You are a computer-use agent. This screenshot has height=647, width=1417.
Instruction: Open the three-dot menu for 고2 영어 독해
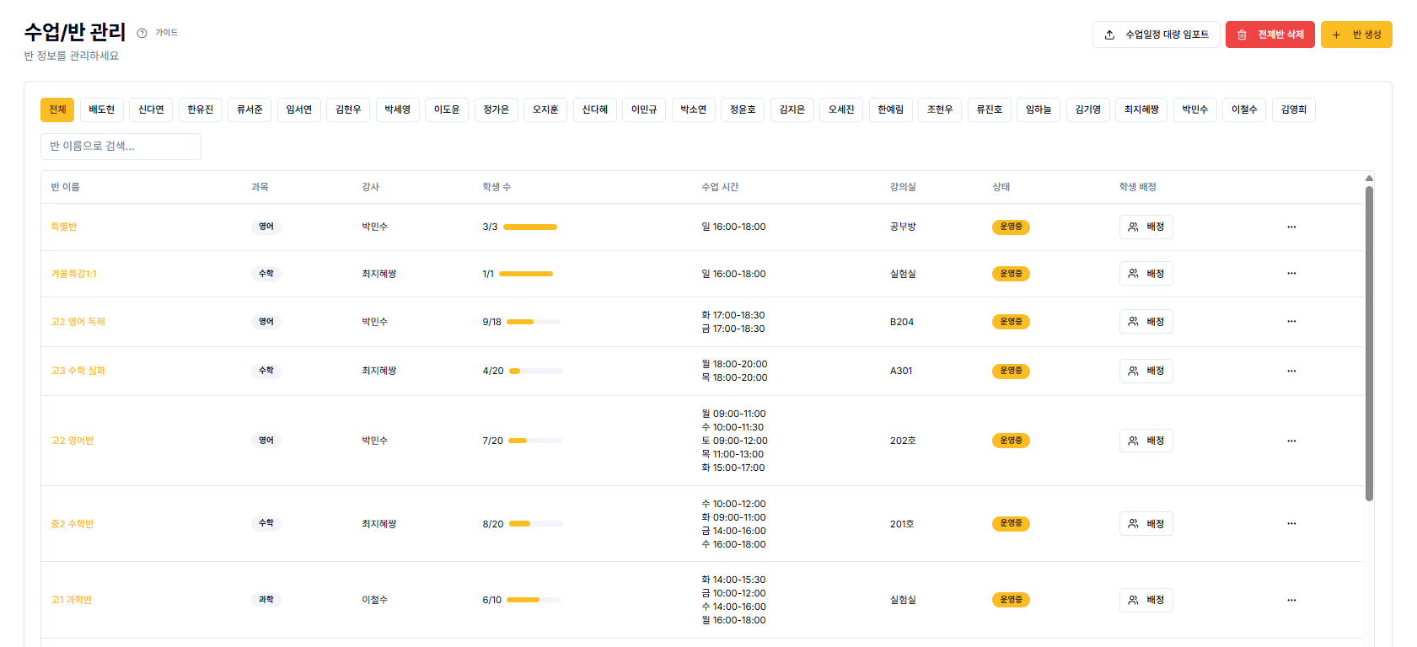point(1291,322)
